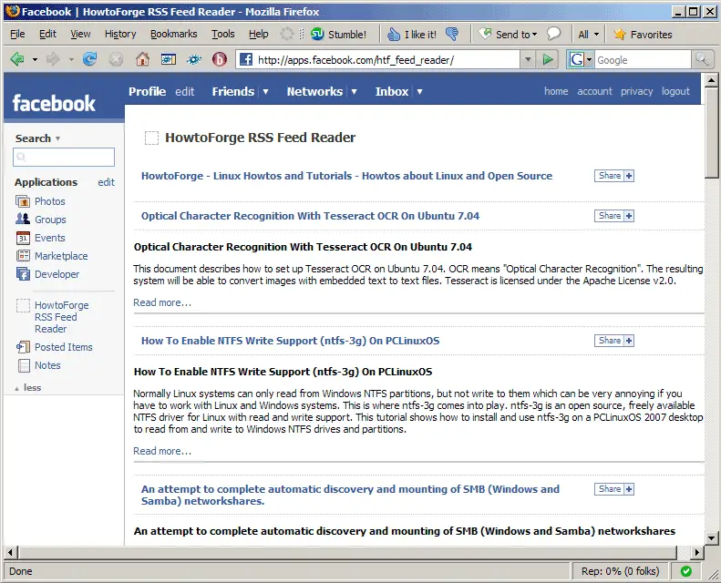Screen dimensions: 721x583
Task: Click the Send to envelope icon
Action: 485,34
